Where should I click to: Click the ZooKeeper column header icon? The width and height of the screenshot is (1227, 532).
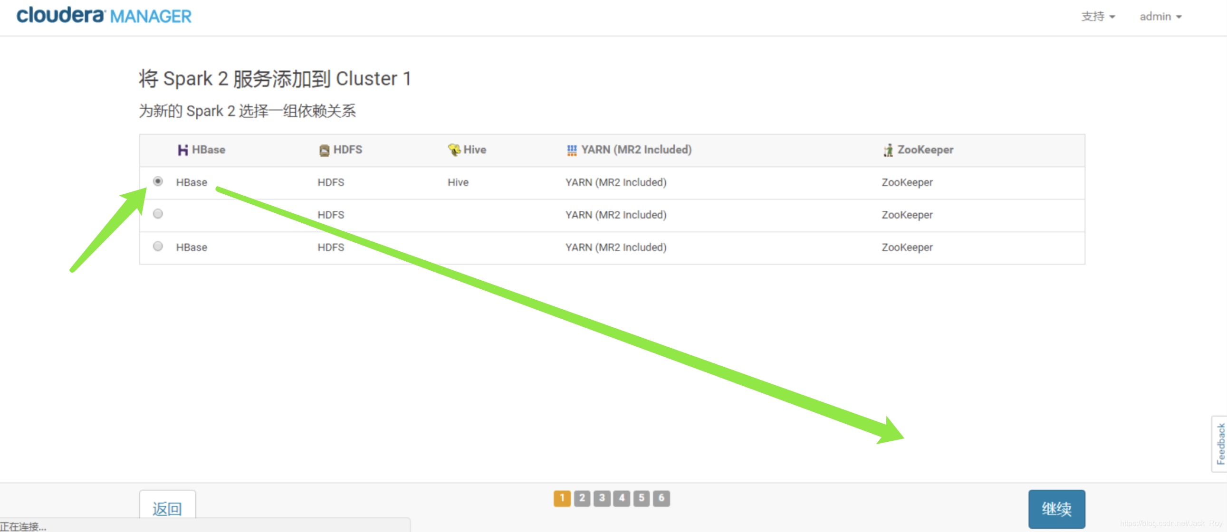coord(888,150)
